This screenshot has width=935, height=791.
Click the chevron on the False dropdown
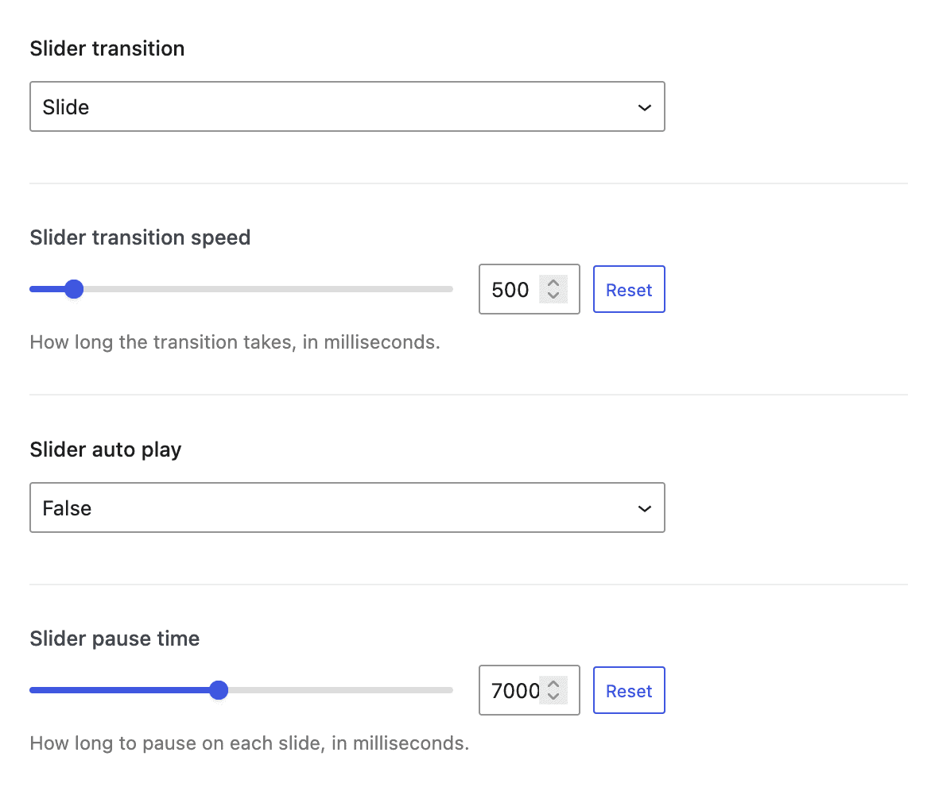pyautogui.click(x=644, y=507)
